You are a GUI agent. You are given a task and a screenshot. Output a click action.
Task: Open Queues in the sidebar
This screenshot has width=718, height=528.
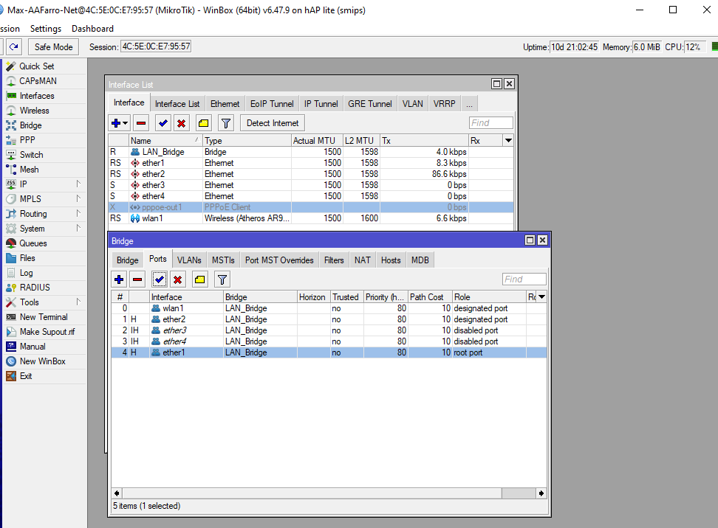[33, 243]
